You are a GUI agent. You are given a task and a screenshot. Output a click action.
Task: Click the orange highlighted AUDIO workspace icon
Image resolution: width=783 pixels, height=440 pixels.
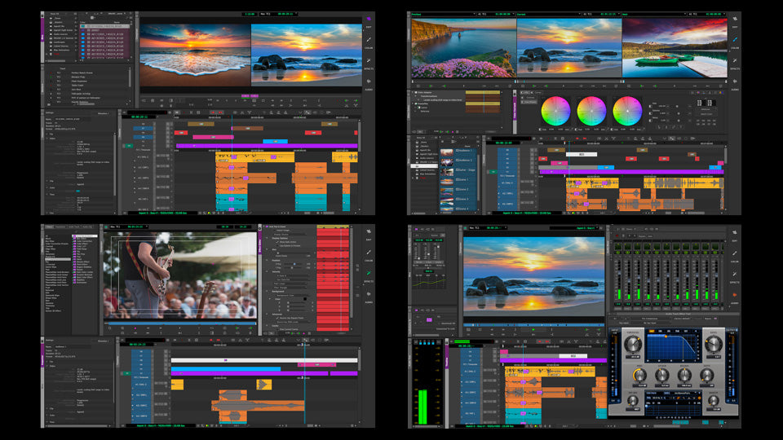tap(734, 293)
